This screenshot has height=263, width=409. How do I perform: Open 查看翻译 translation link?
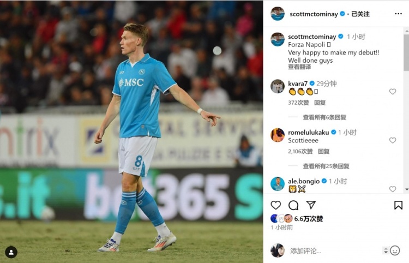point(299,67)
